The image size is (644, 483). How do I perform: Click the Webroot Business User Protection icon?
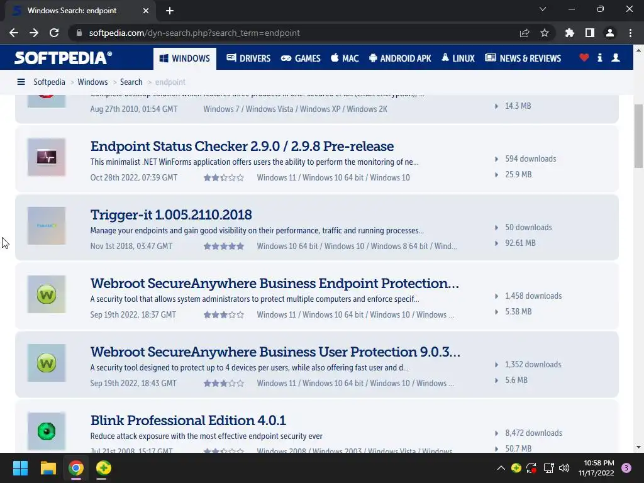(47, 363)
